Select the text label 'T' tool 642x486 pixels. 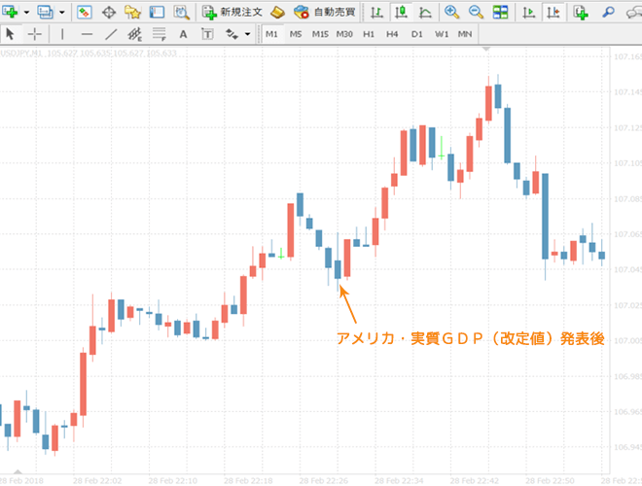coord(207,34)
